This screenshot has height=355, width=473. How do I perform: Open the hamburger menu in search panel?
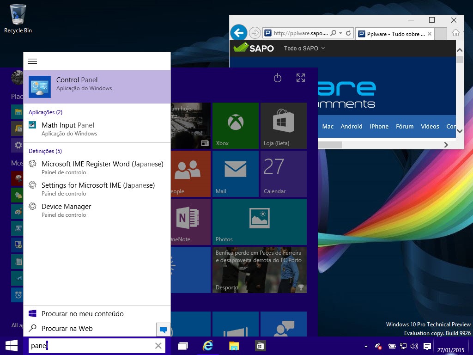[x=32, y=61]
